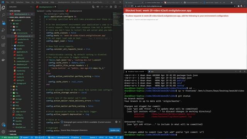Open the Source Control view icon
Screen dimensions: 247x139
[x=3, y=22]
